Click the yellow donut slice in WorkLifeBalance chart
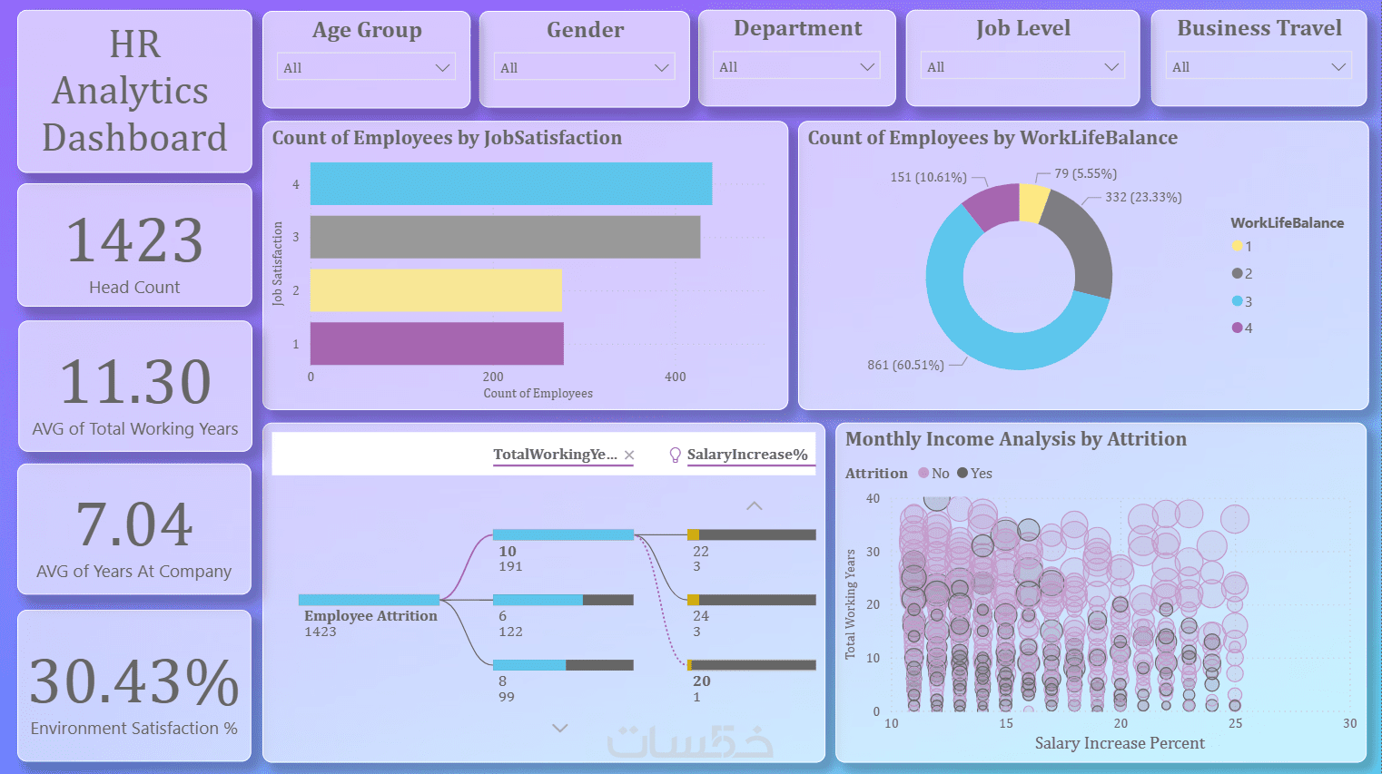This screenshot has height=774, width=1382. [x=1032, y=202]
